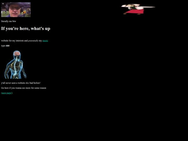
Task: Click the 'literally me btw' caption
Action: [x=8, y=21]
